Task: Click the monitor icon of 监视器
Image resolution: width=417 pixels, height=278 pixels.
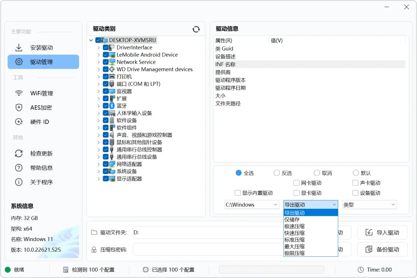Action: click(112, 91)
